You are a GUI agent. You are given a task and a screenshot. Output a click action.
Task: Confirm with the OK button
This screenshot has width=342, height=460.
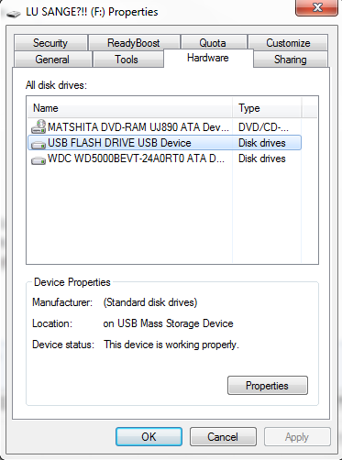click(149, 437)
